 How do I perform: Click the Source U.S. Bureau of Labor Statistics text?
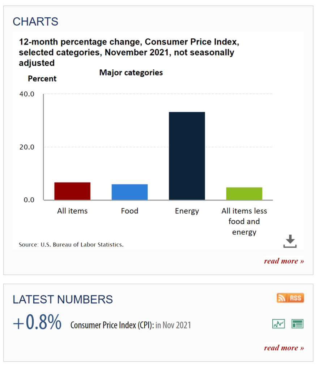point(71,245)
